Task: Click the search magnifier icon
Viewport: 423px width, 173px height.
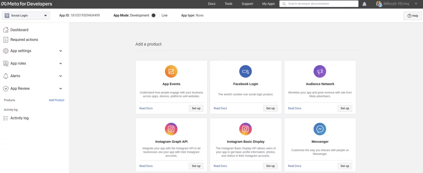Action: point(284,4)
